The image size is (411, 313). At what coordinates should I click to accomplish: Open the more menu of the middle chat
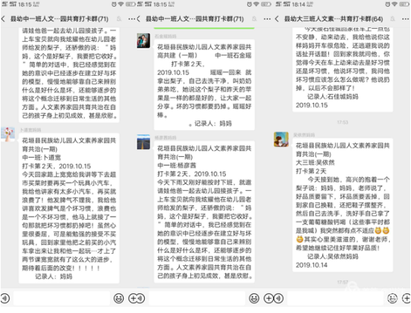pyautogui.click(x=267, y=19)
